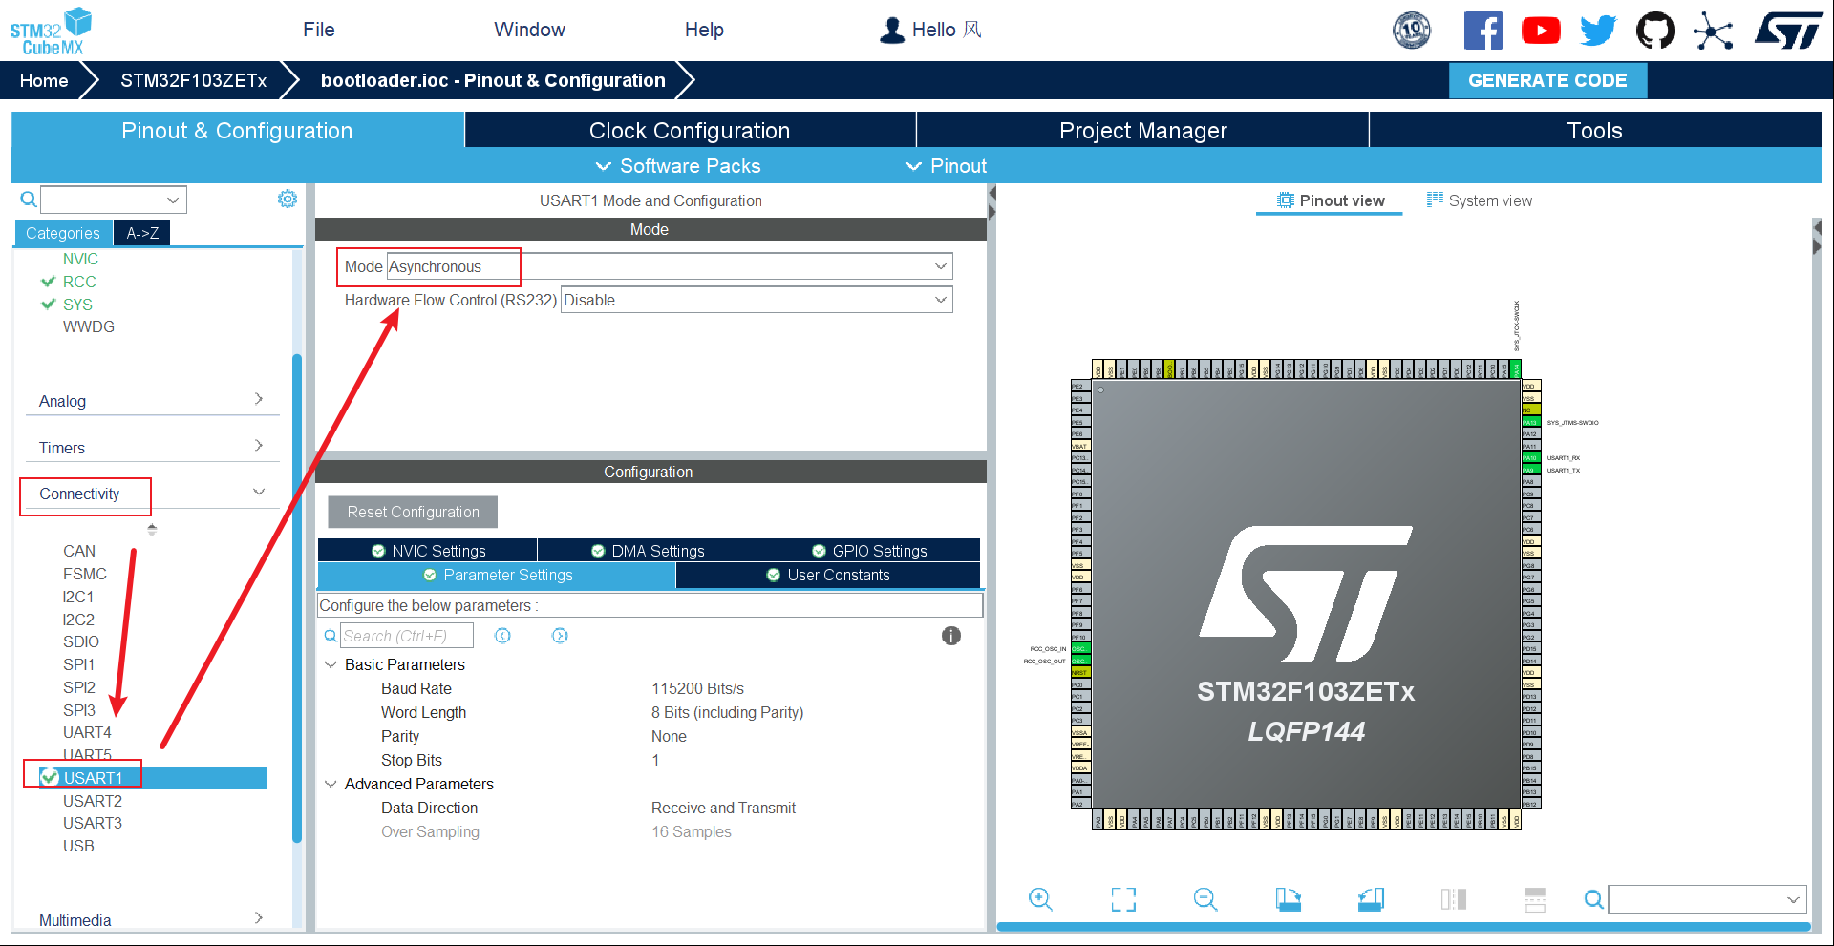Click the System view grid icon
Viewport: 1834px width, 946px height.
(1435, 200)
